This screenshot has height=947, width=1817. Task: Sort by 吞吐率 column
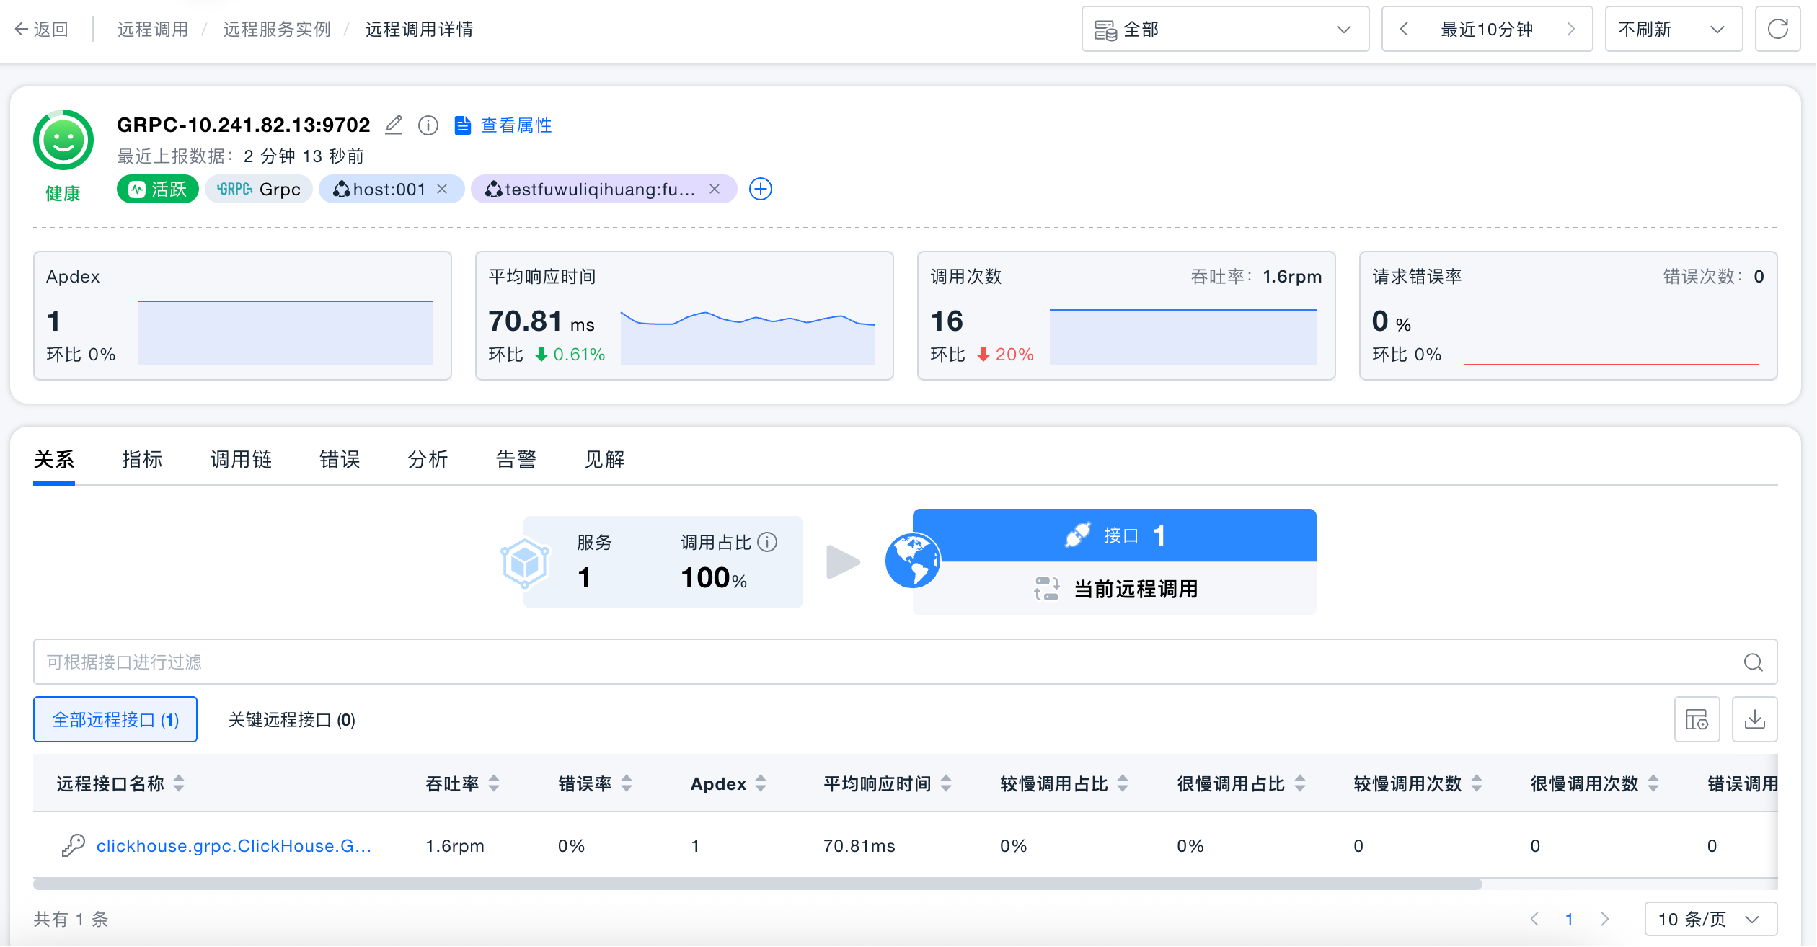(x=494, y=783)
